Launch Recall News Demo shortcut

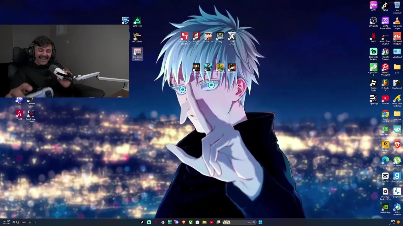click(31, 116)
